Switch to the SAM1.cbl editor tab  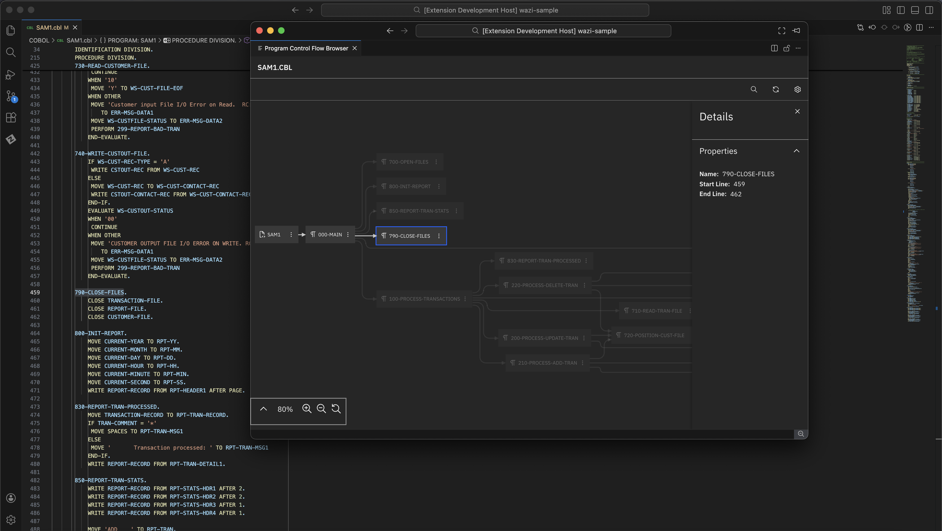[x=48, y=28]
